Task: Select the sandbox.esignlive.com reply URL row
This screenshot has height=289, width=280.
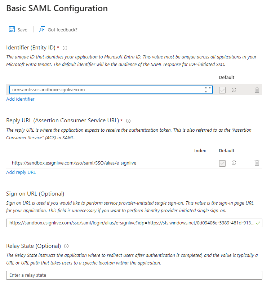Action: pyautogui.click(x=134, y=163)
